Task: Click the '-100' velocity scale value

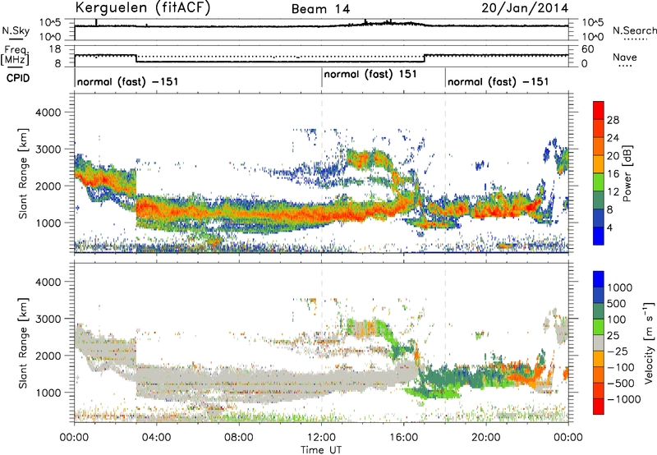Action: tap(621, 367)
